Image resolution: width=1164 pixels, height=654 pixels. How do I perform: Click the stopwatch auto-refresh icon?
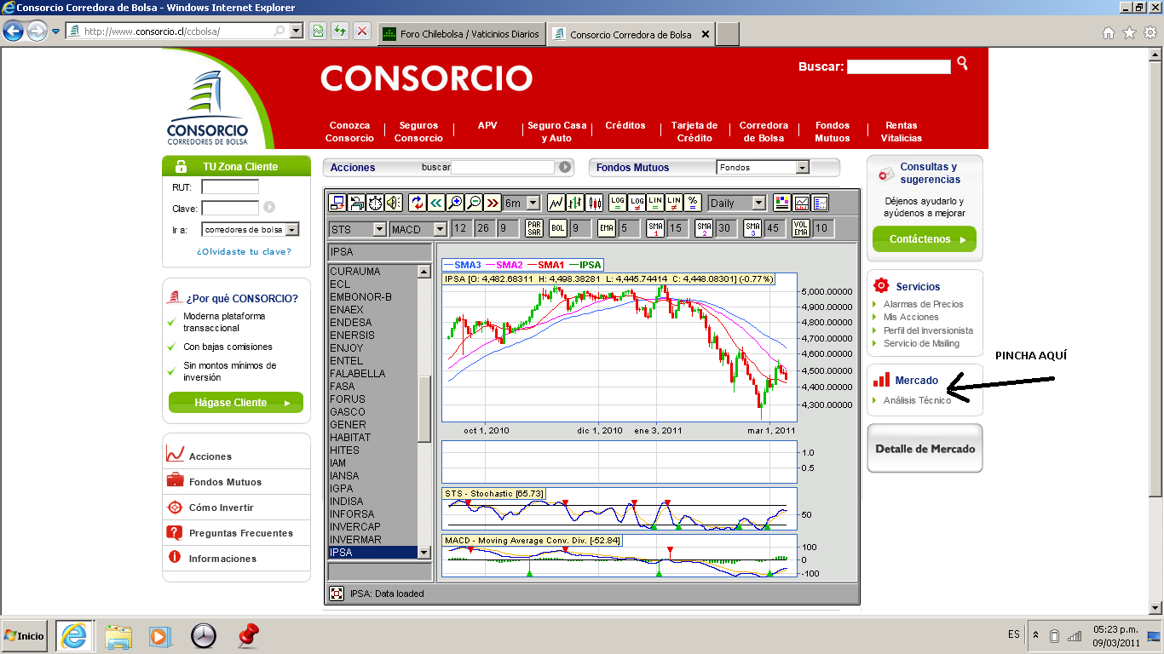pos(375,203)
